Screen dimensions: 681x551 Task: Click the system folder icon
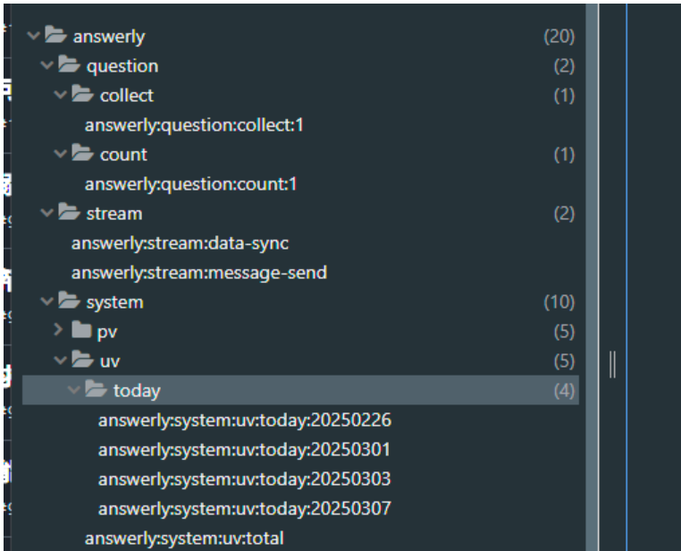tap(70, 302)
